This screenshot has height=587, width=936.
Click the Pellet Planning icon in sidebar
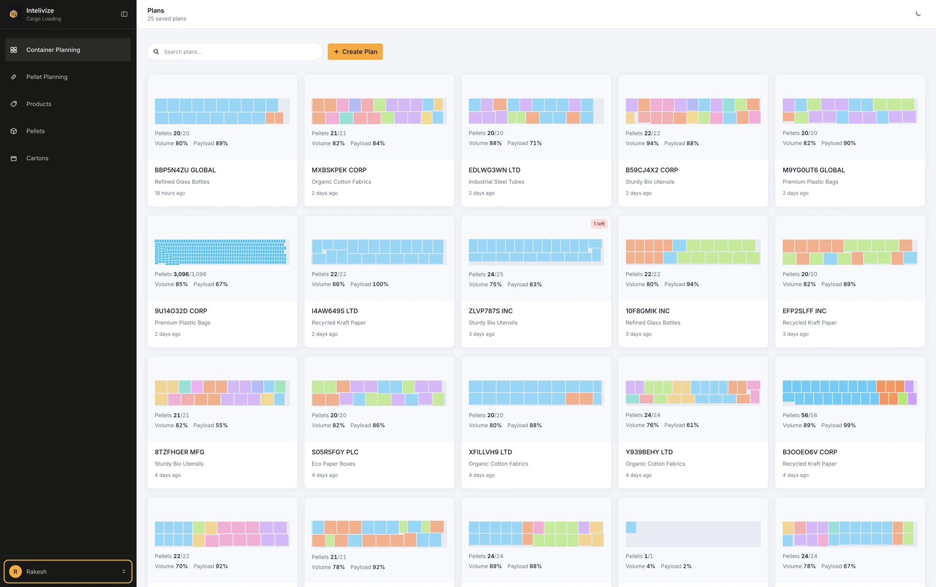[14, 77]
